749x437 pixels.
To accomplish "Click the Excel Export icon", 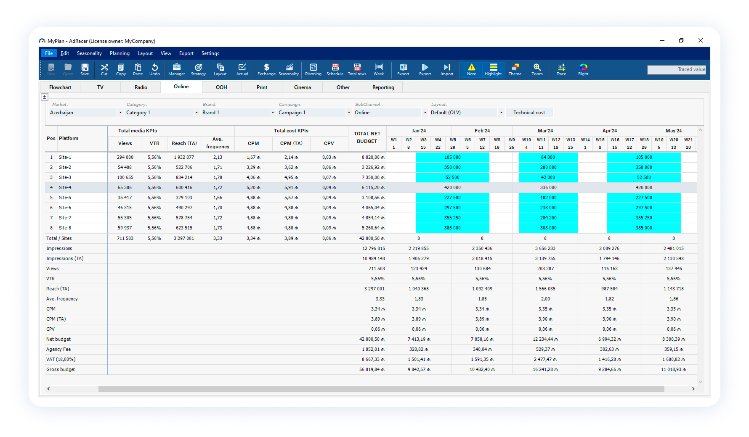I will pos(403,69).
